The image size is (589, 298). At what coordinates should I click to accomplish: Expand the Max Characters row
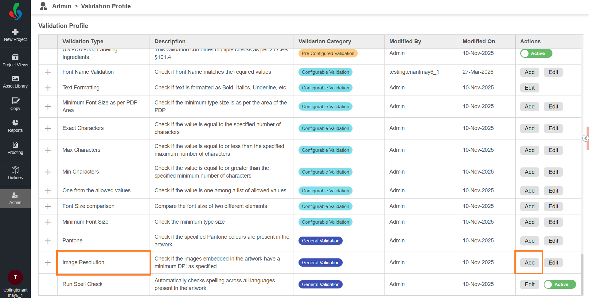coord(48,150)
